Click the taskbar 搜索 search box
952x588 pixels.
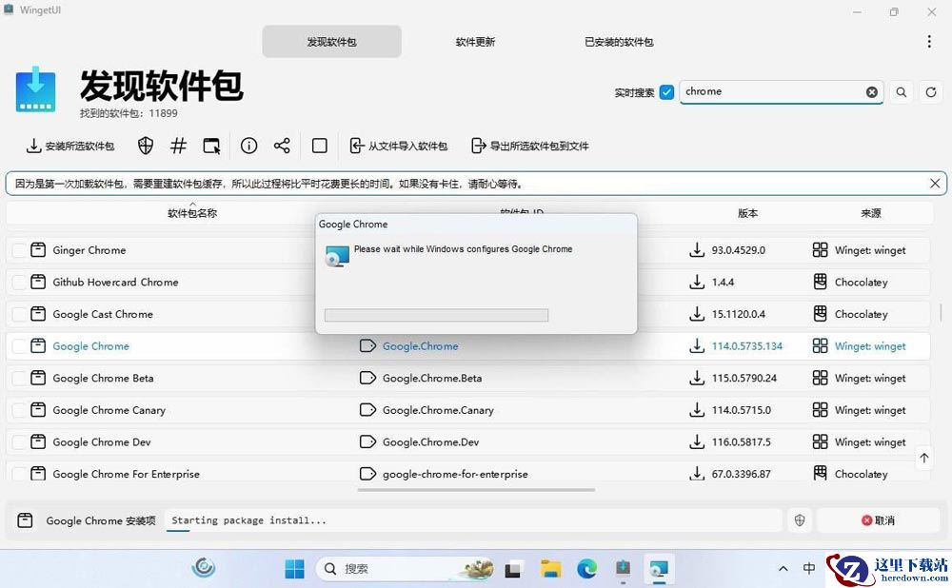click(x=407, y=569)
